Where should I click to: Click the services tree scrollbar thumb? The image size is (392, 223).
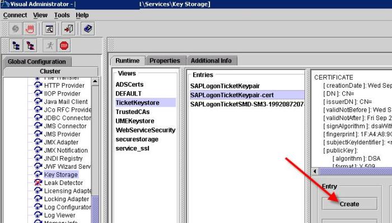tap(95, 210)
